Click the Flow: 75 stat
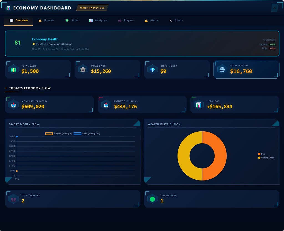284x231 pixels. 36,49
